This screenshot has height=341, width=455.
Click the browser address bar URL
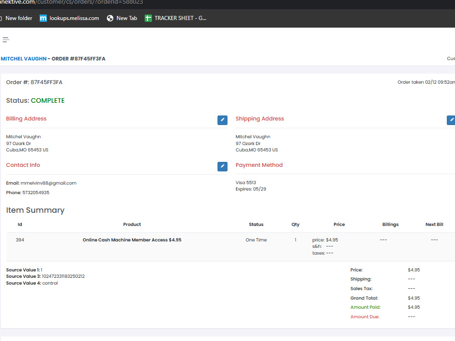(71, 2)
